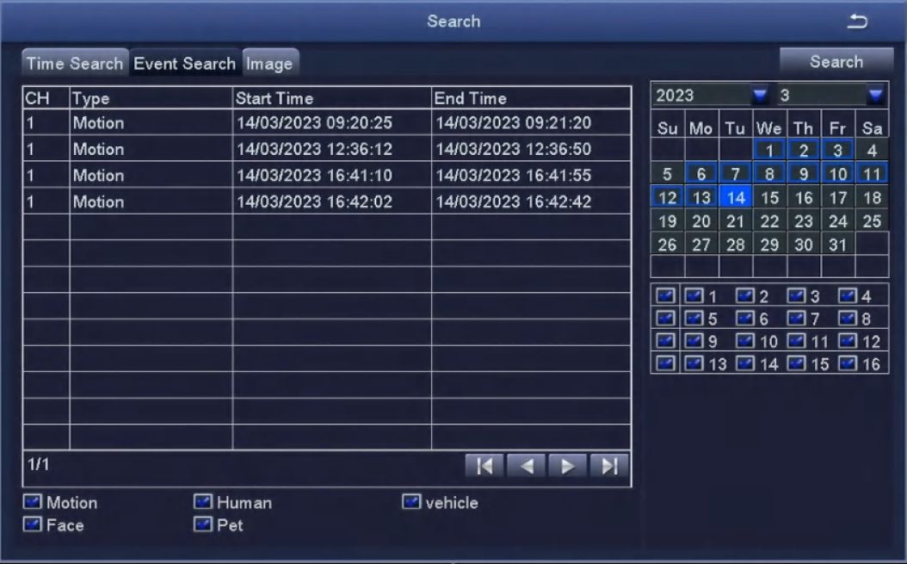Go to next results page
907x564 pixels.
click(x=567, y=466)
